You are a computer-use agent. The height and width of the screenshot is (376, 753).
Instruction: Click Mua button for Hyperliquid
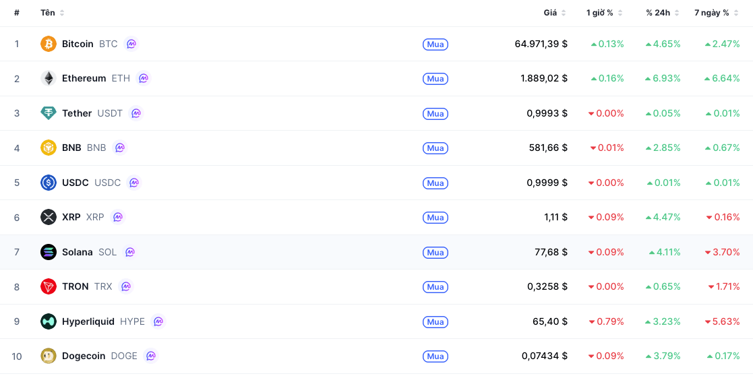(435, 321)
